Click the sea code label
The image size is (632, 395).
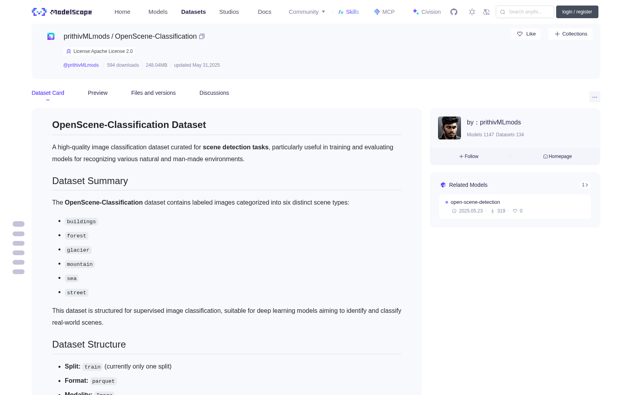72,278
